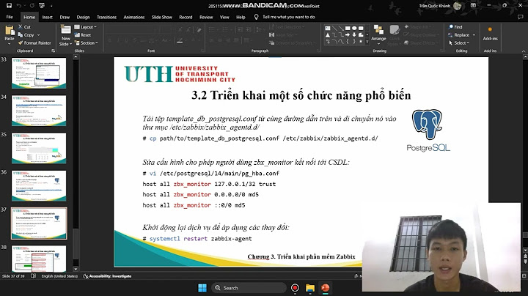Select the Triangle shape in shapes gallery

click(327, 35)
